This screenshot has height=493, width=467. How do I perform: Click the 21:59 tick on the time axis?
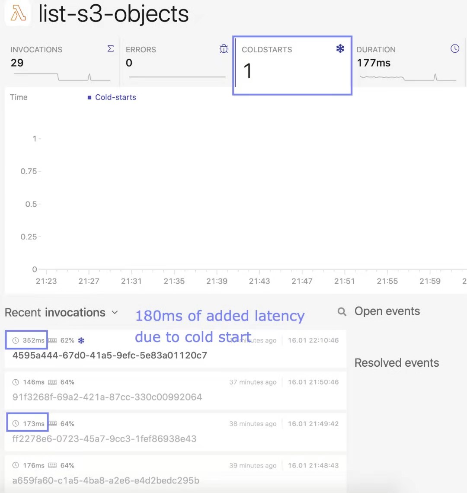pyautogui.click(x=430, y=281)
